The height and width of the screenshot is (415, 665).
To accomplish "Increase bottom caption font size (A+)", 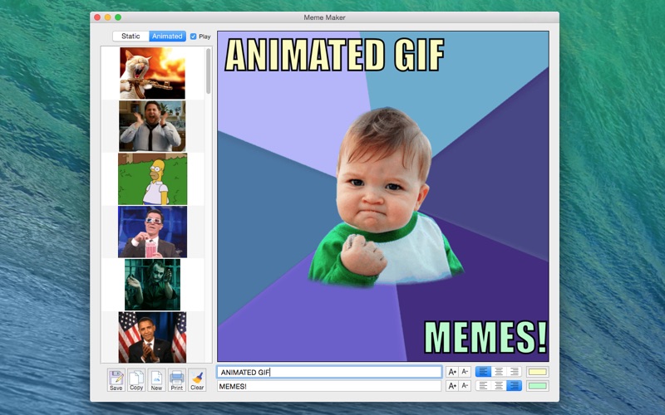I will click(x=452, y=386).
